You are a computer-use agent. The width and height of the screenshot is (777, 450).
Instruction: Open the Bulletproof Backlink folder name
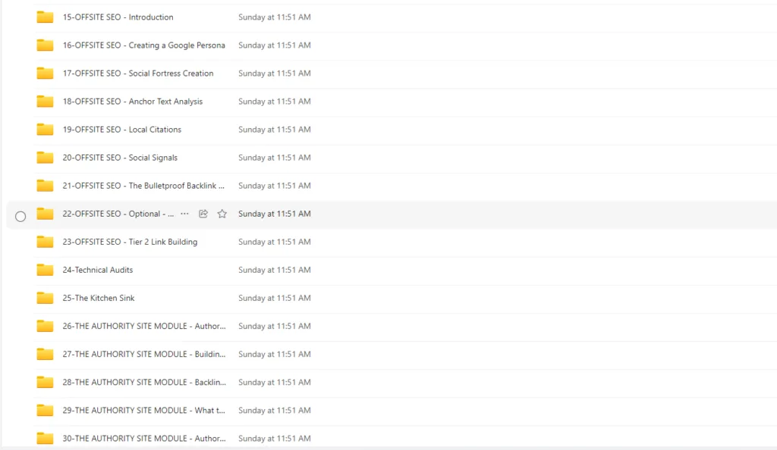(x=143, y=186)
